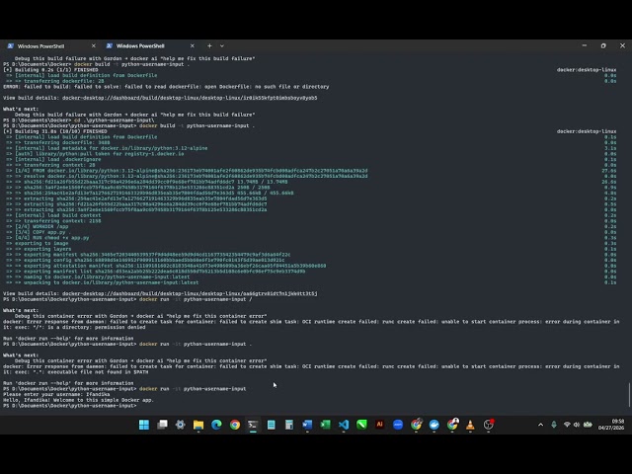Image resolution: width=632 pixels, height=474 pixels.
Task: Click the terminal vertical scrollbar thumb
Action: click(x=629, y=395)
